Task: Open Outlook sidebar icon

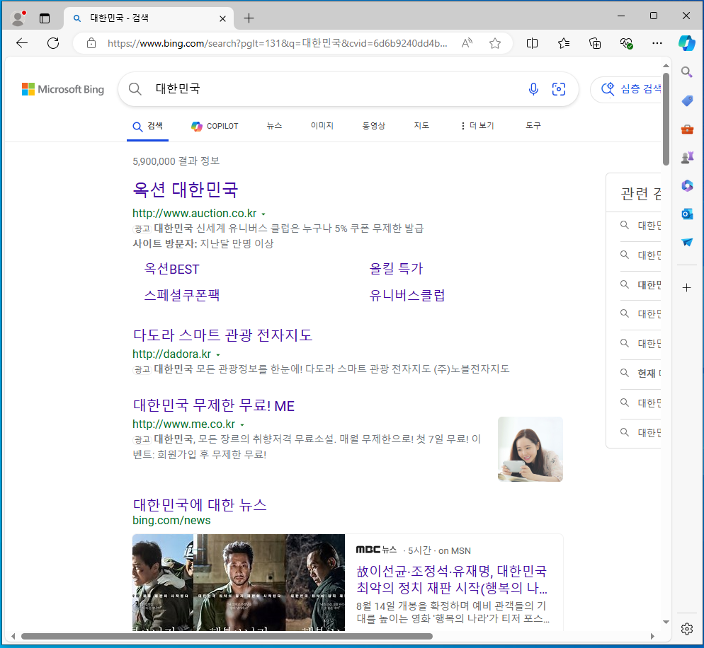Action: (687, 214)
